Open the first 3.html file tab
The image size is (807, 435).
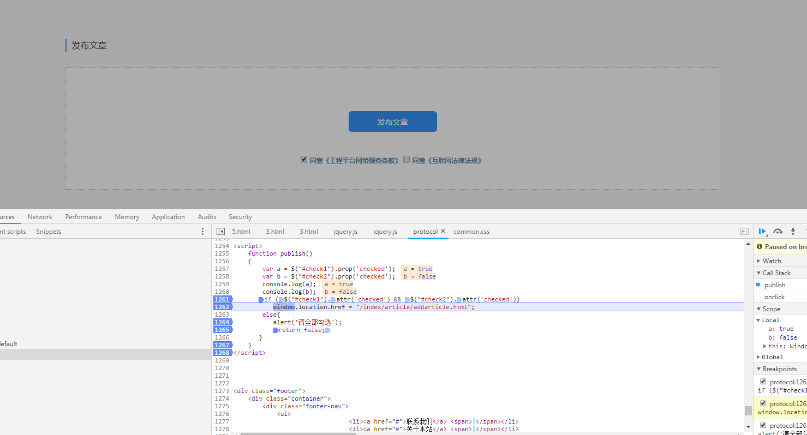pos(275,232)
